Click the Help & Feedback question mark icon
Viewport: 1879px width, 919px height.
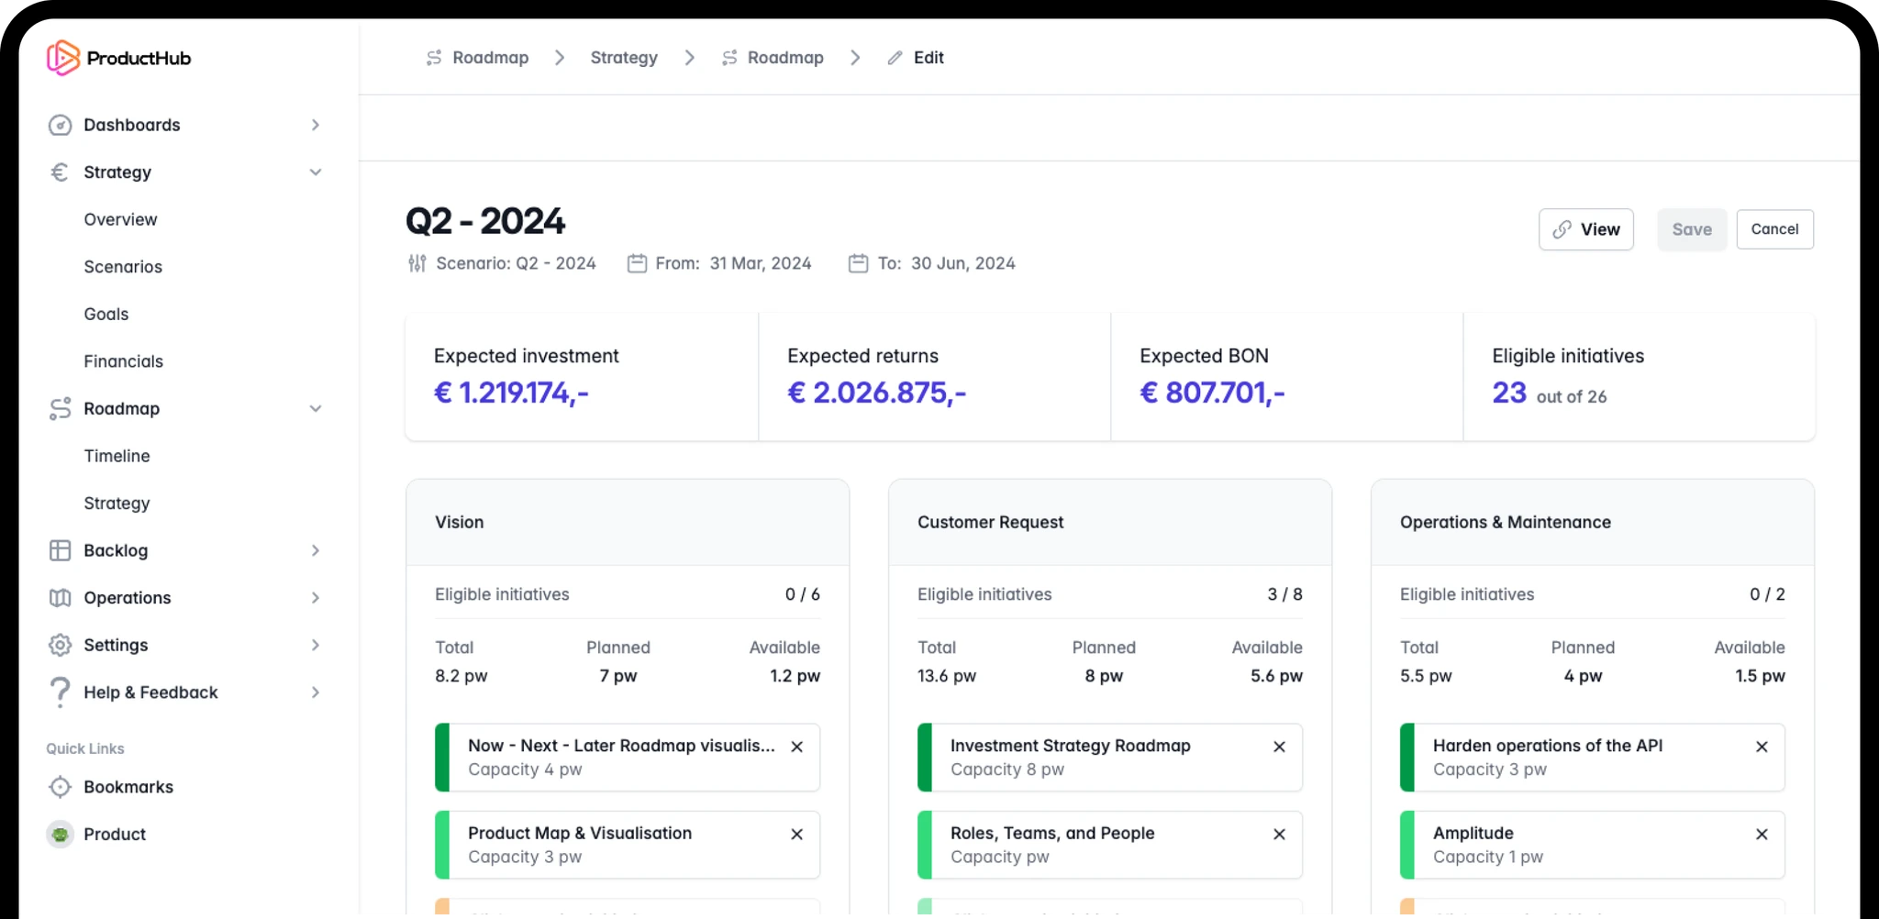click(x=60, y=692)
